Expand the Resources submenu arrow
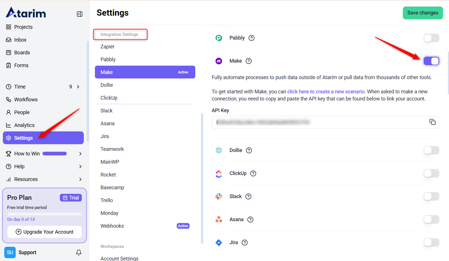This screenshot has height=261, width=449. [x=80, y=179]
